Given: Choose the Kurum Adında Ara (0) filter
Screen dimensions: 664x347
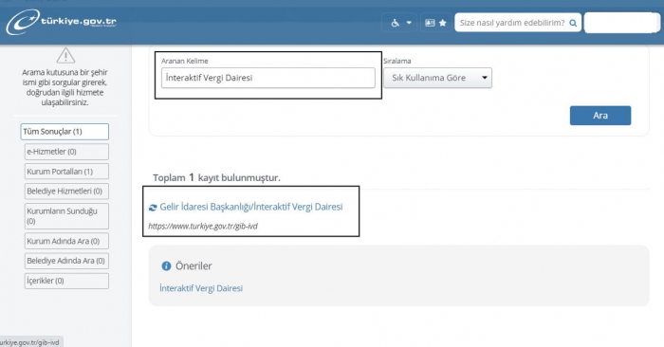Looking at the screenshot, I should pos(66,241).
